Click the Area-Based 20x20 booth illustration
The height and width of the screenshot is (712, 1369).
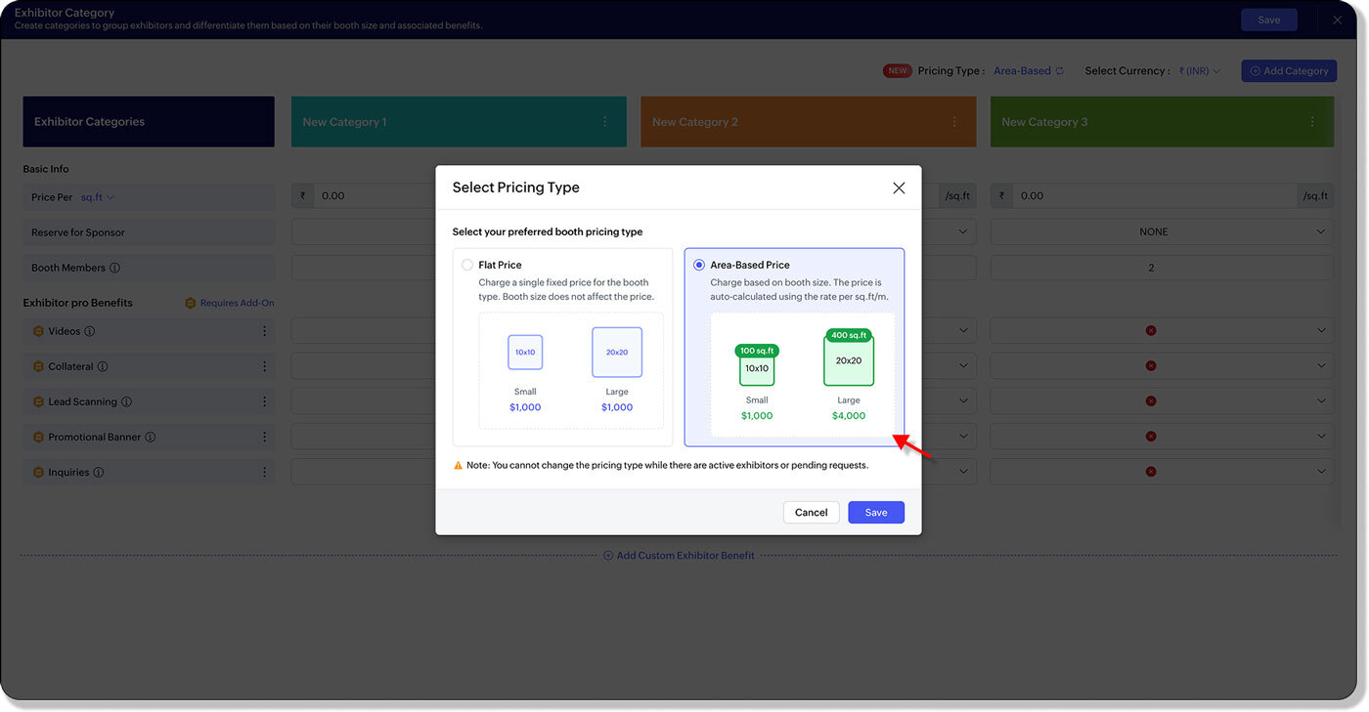[x=849, y=357]
